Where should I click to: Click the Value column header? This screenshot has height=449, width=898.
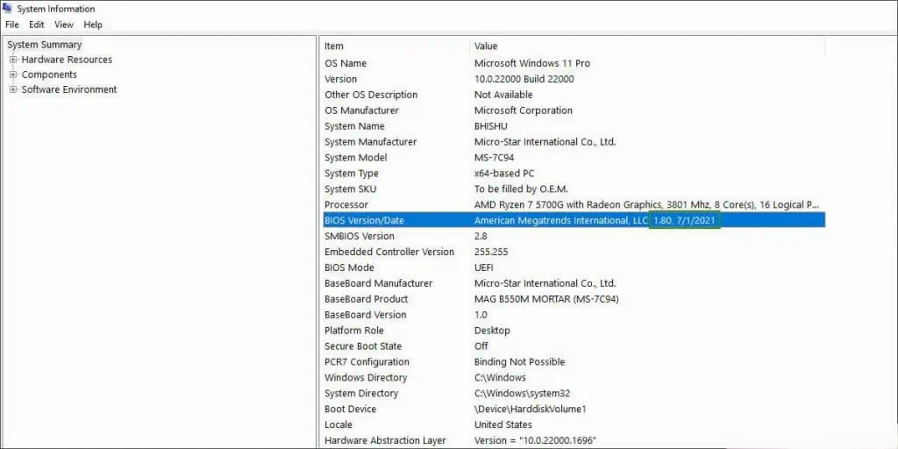click(647, 46)
